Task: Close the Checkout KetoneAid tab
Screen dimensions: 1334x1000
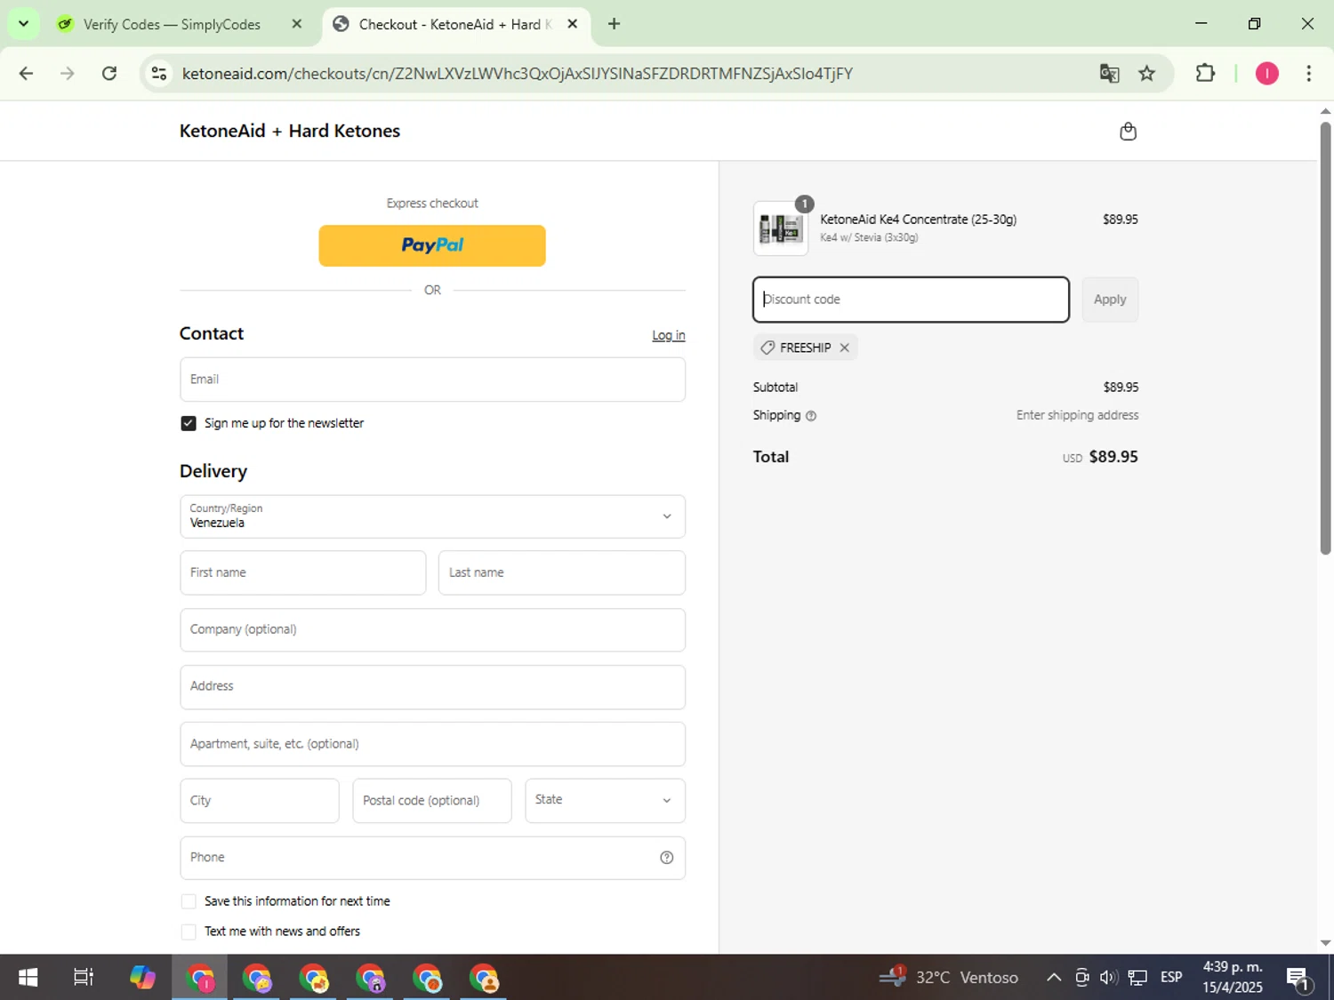Action: click(573, 24)
